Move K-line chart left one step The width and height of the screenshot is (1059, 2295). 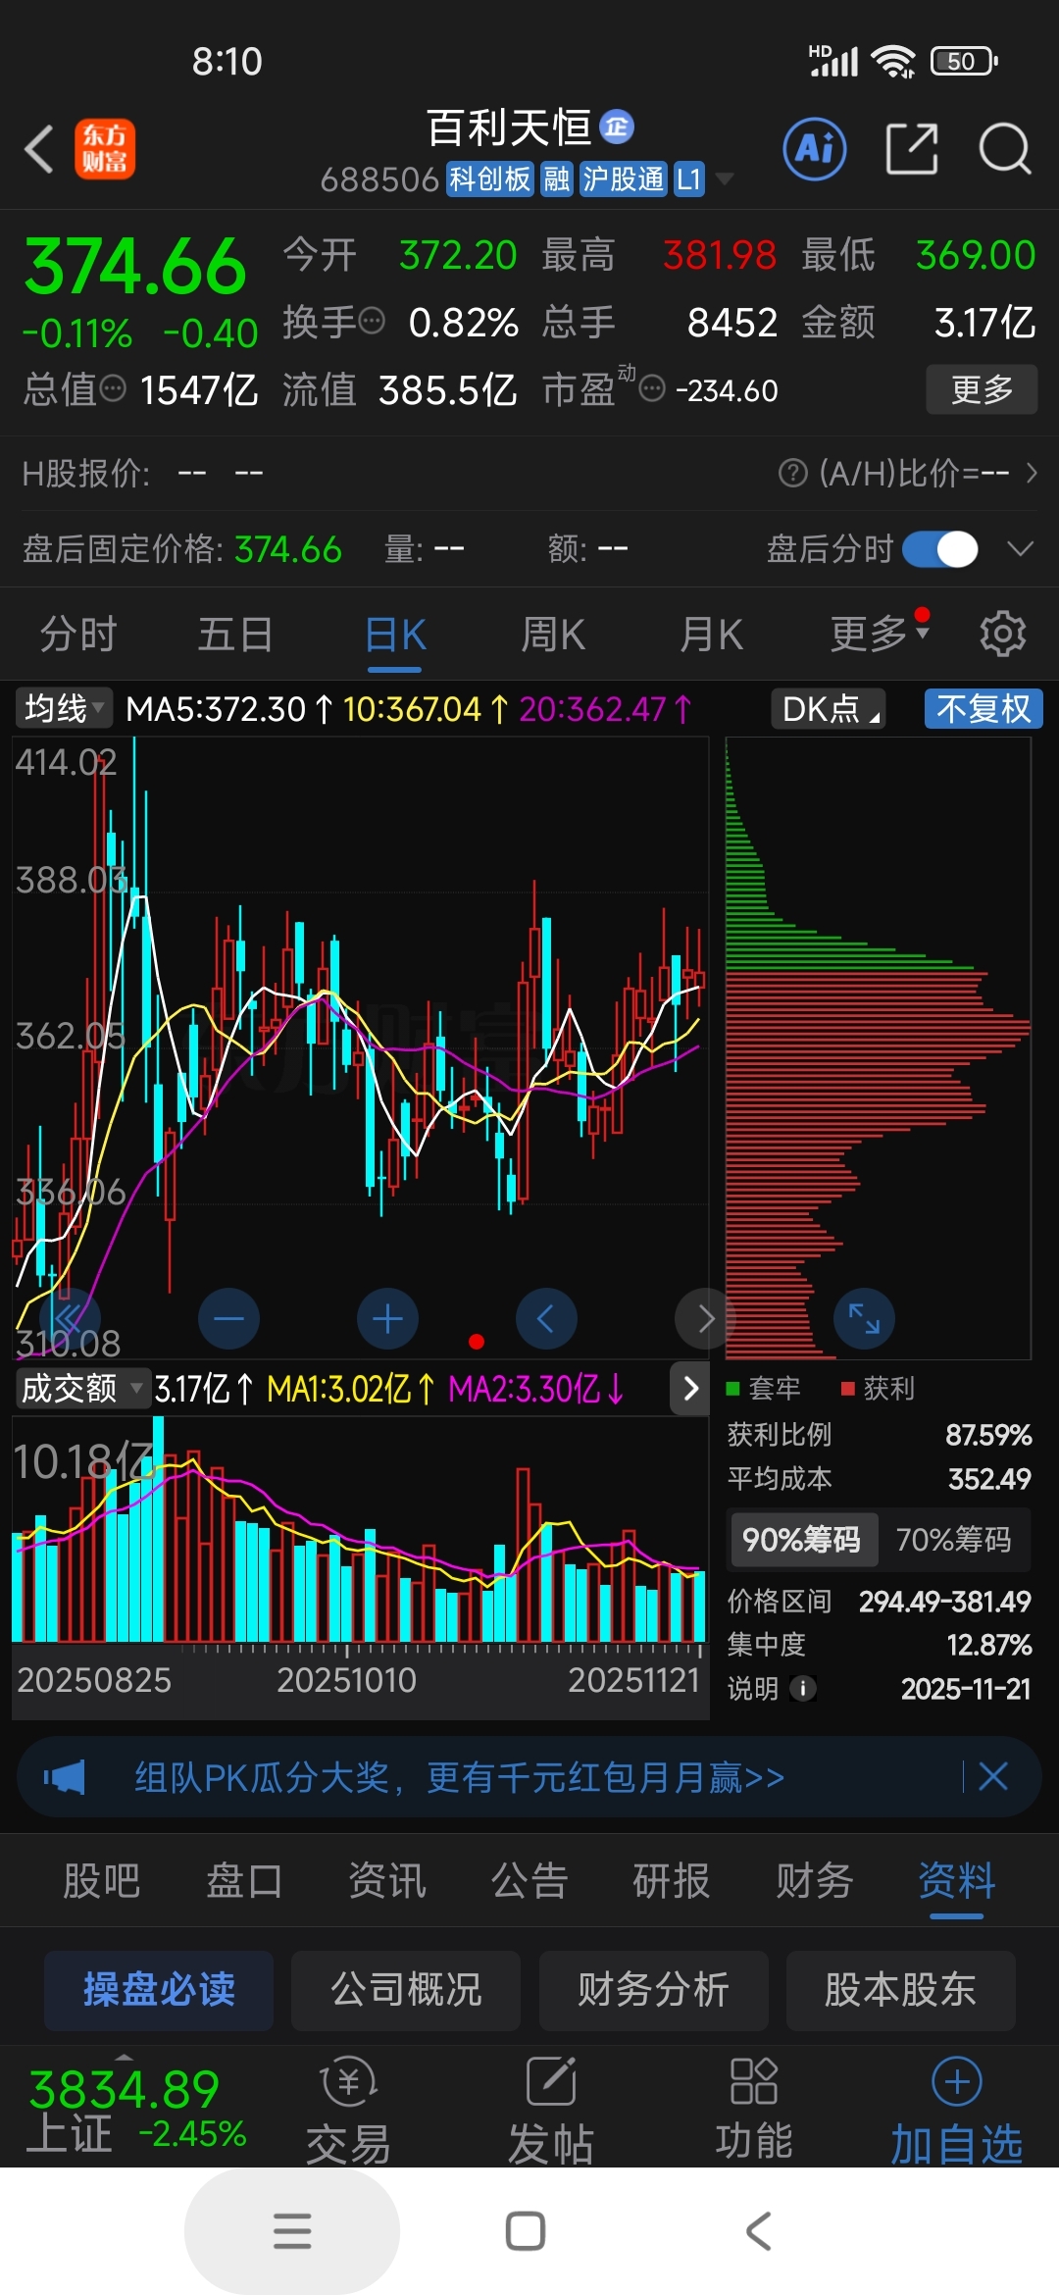coord(546,1318)
